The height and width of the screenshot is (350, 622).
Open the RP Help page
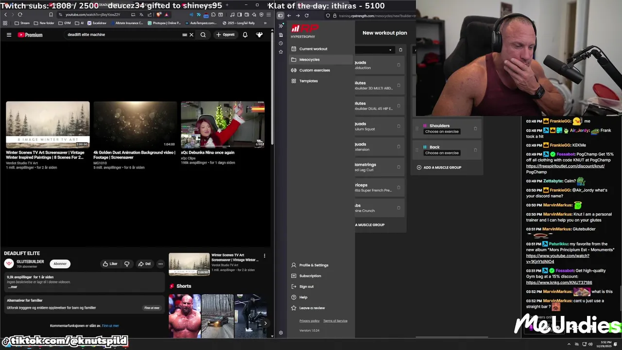[x=299, y=297]
